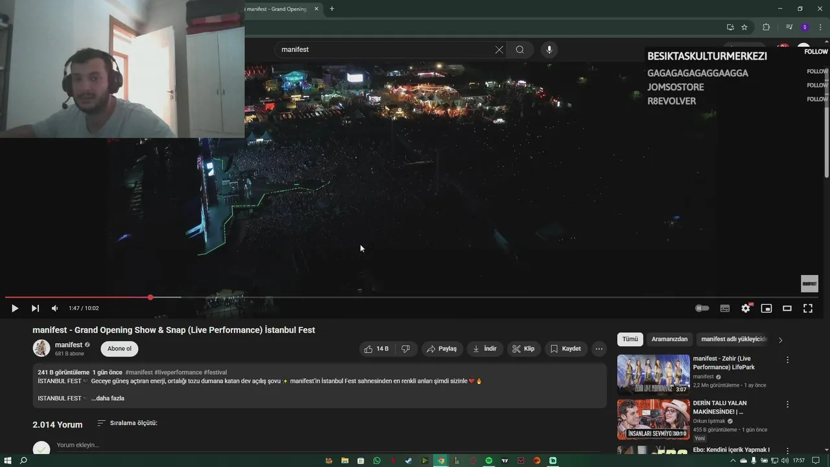Expand description with ...daha fazla
Screen dimensions: 830x467
tap(108, 398)
